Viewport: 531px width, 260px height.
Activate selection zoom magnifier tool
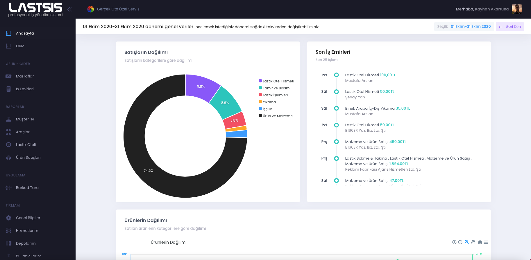tap(467, 242)
